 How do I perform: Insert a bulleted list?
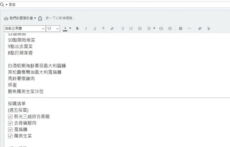123,28
